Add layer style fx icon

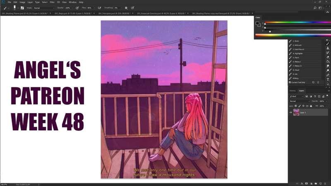click(x=302, y=184)
